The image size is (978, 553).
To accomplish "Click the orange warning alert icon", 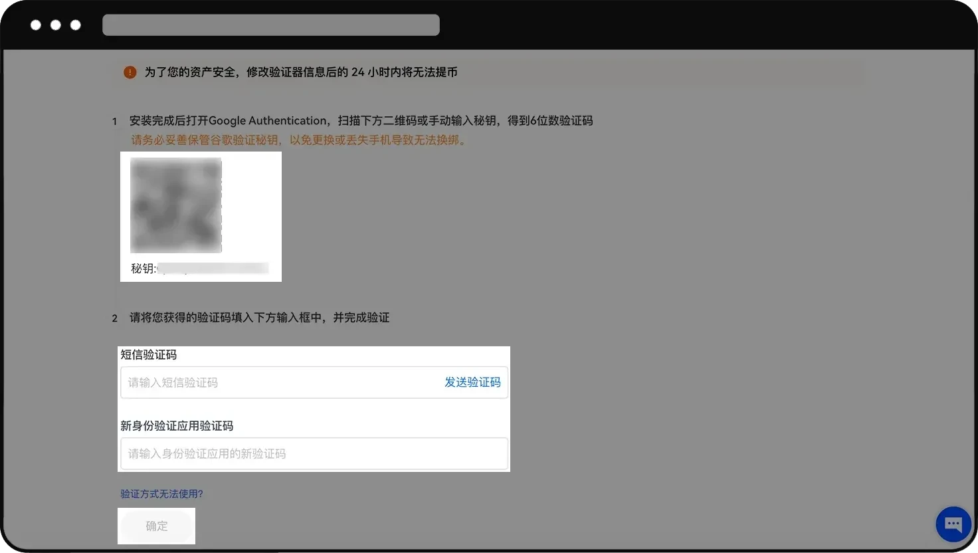I will 130,72.
